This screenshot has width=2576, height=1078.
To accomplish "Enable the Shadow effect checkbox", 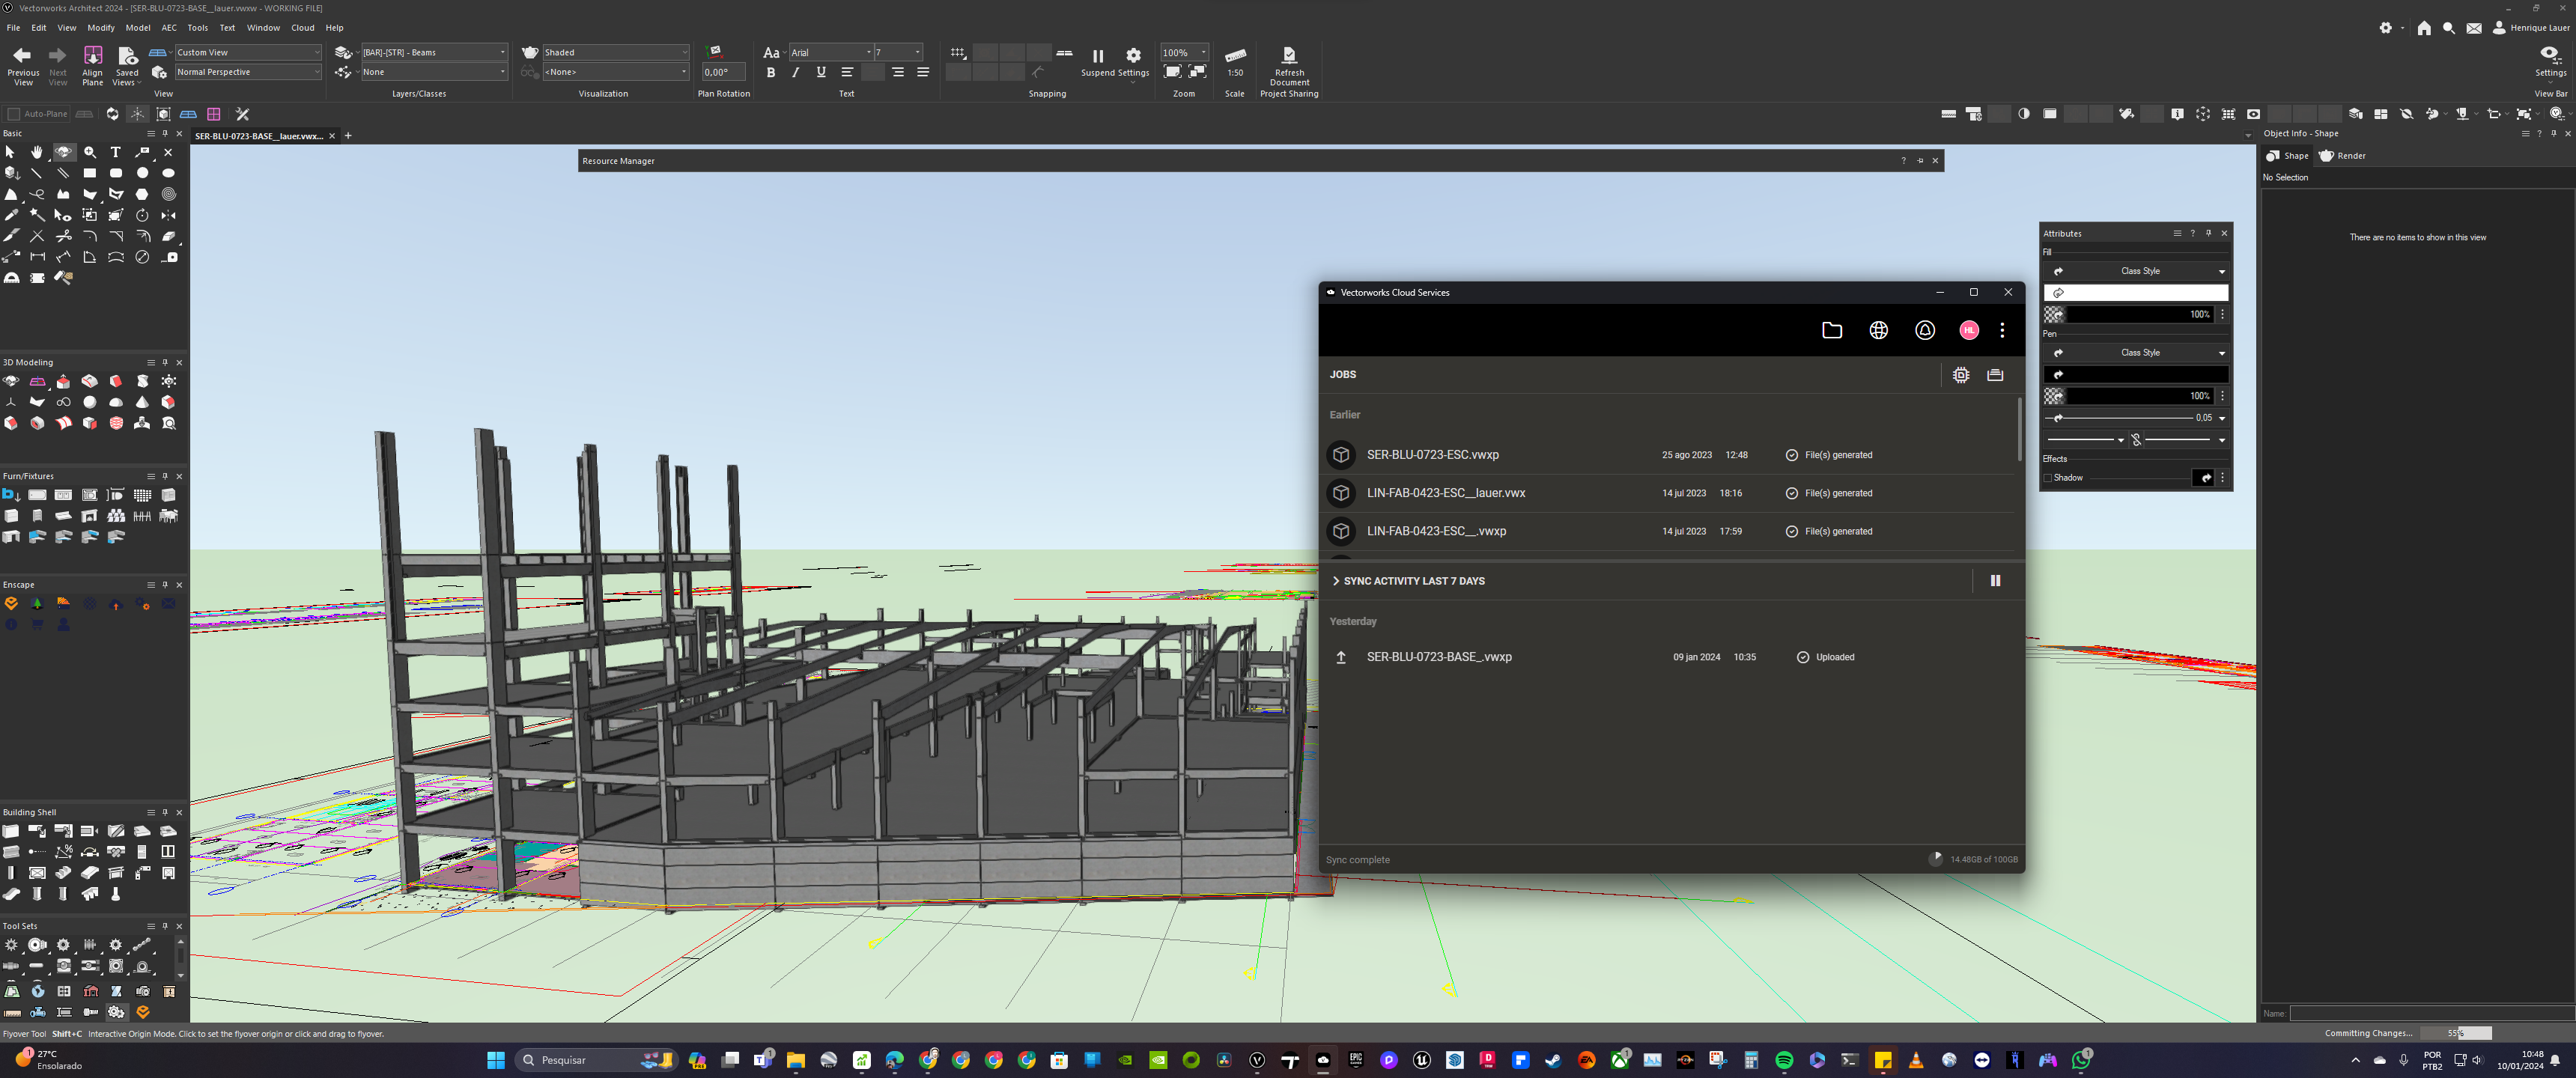I will tap(2048, 478).
